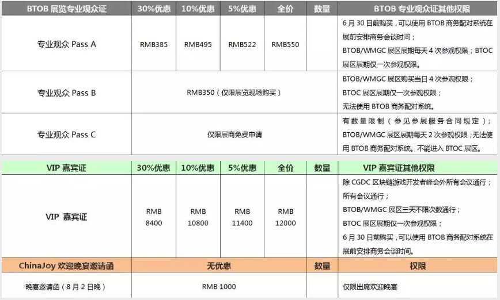The height and width of the screenshot is (300, 500).
Task: Click the 除 CGDC 区块链游戏开发者峰会外 line
Action: [x=417, y=182]
